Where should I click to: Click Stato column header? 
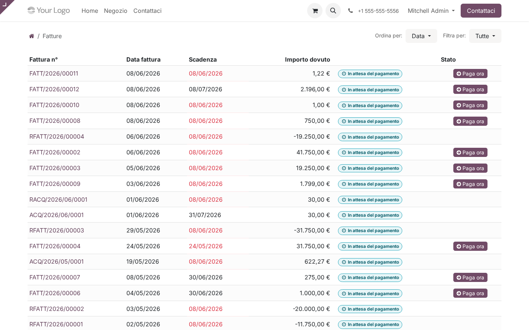click(448, 59)
